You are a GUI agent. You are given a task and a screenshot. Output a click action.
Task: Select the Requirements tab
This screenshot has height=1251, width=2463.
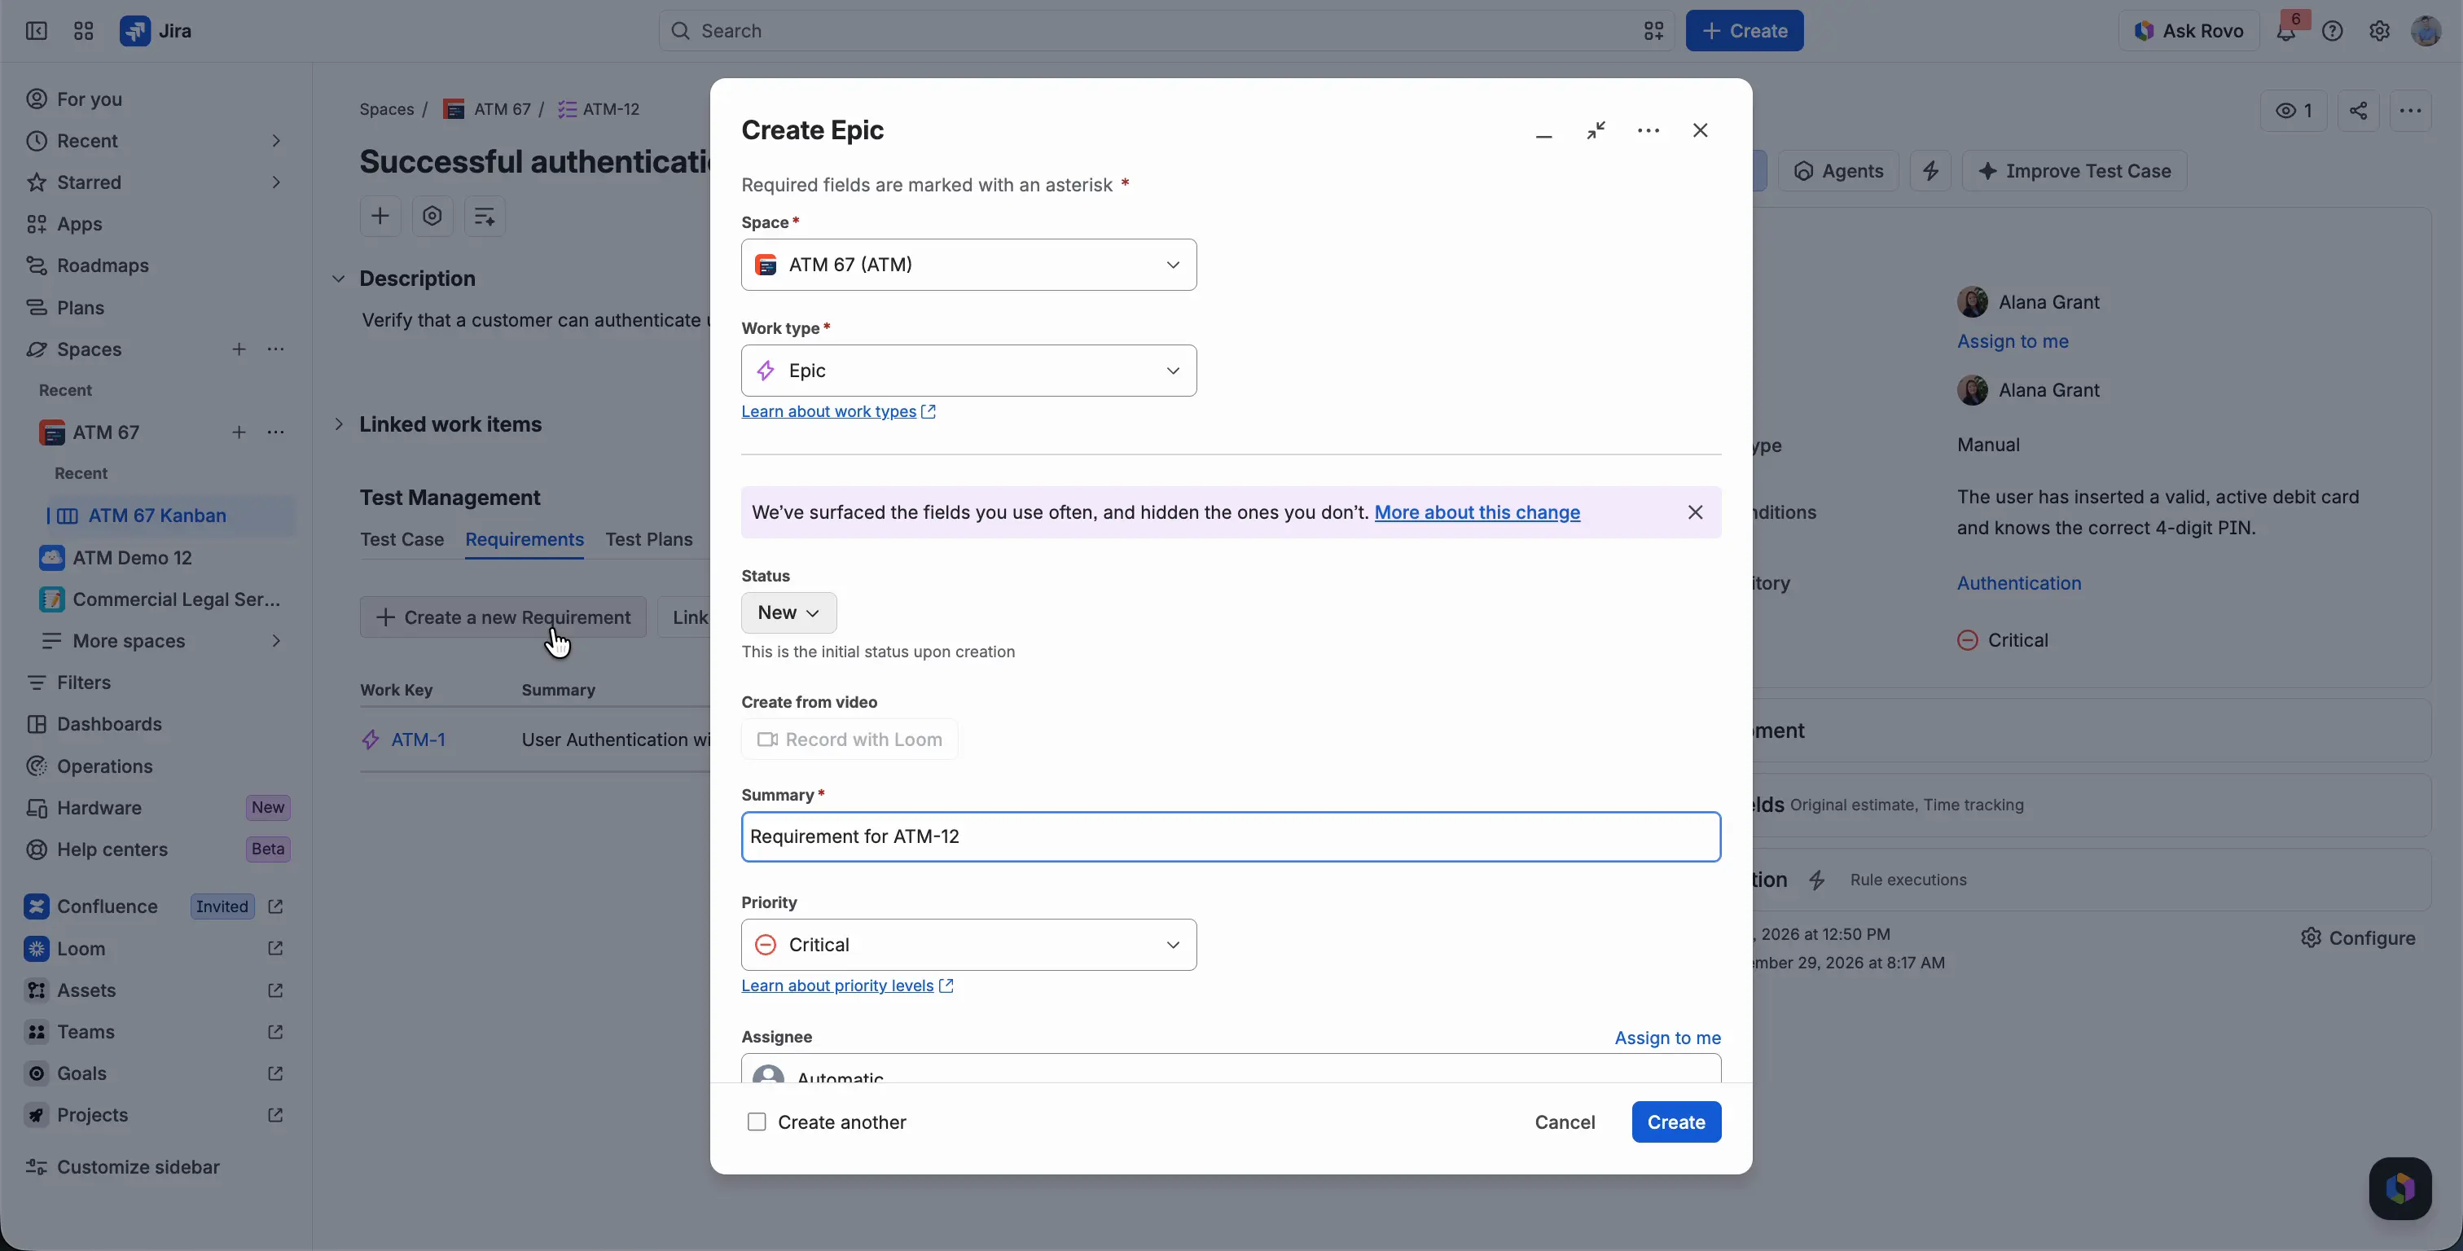tap(524, 539)
